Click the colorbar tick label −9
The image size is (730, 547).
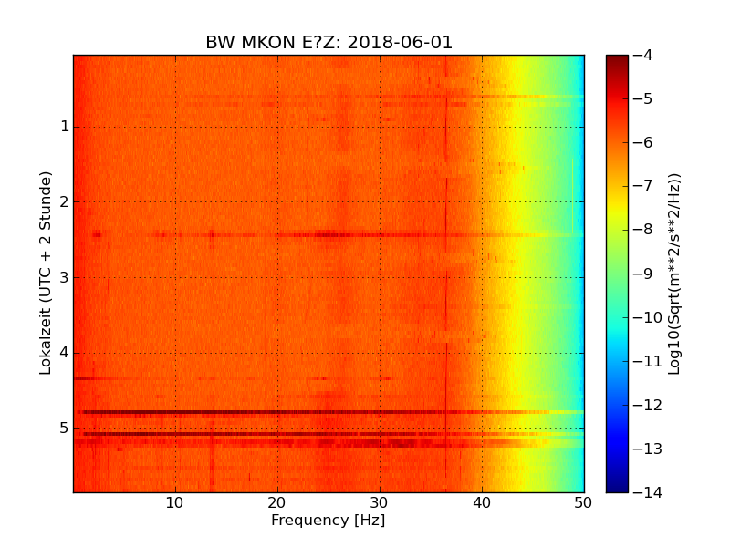pos(643,274)
